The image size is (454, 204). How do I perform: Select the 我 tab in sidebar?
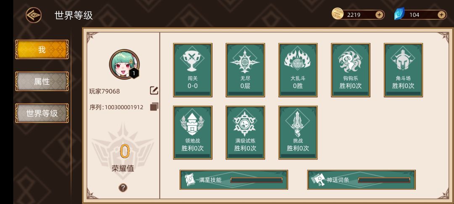pos(42,50)
